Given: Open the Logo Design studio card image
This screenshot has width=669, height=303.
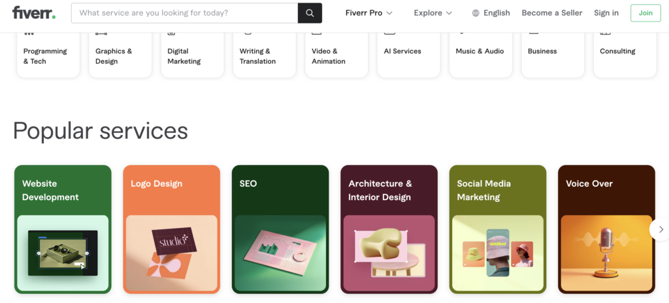Looking at the screenshot, I should [x=171, y=253].
